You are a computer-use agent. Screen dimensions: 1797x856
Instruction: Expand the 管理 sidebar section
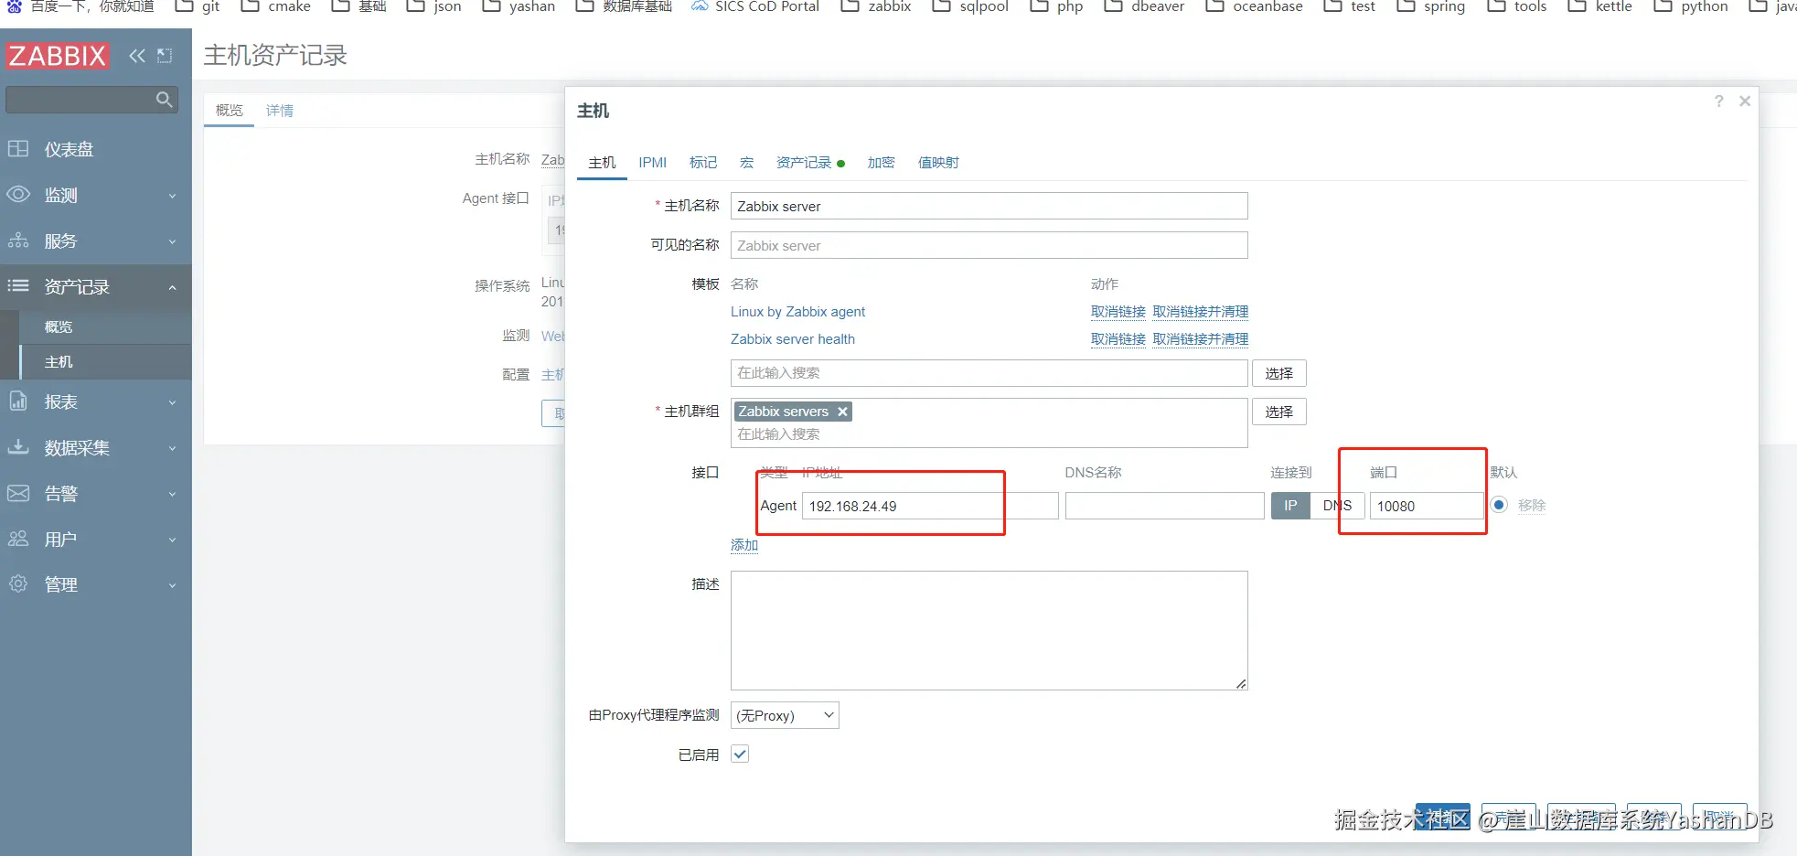click(96, 584)
